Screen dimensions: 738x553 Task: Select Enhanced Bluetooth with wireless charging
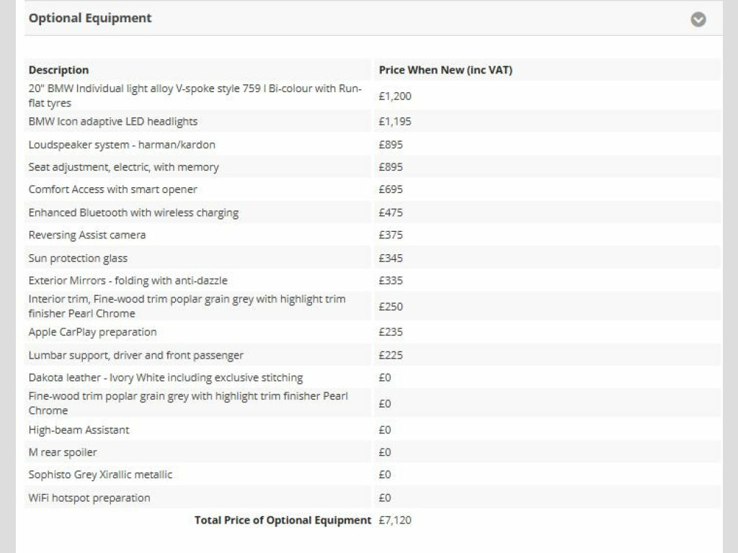point(133,212)
